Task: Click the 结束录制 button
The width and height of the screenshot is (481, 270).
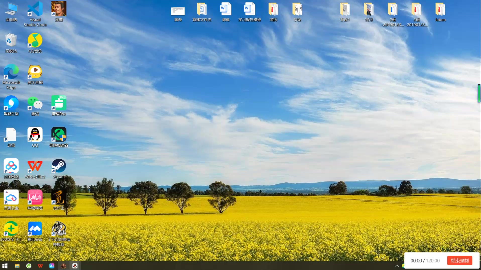Action: coord(459,260)
